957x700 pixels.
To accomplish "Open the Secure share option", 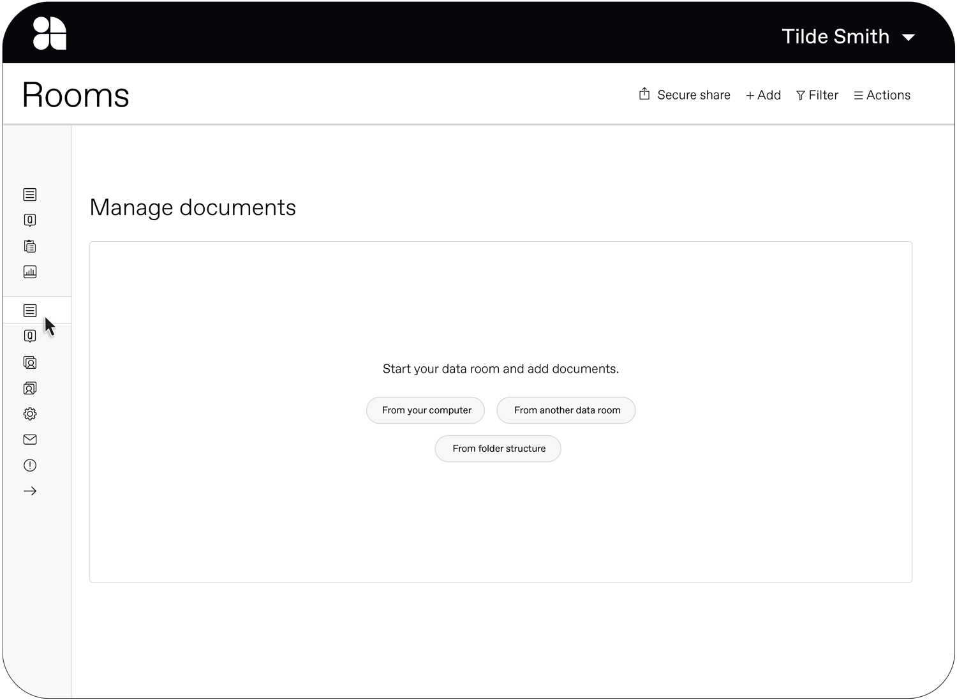I will [684, 94].
